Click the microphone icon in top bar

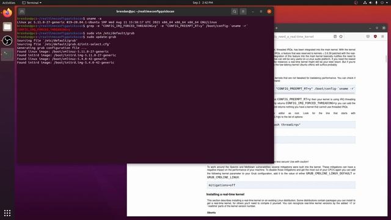point(376,2)
